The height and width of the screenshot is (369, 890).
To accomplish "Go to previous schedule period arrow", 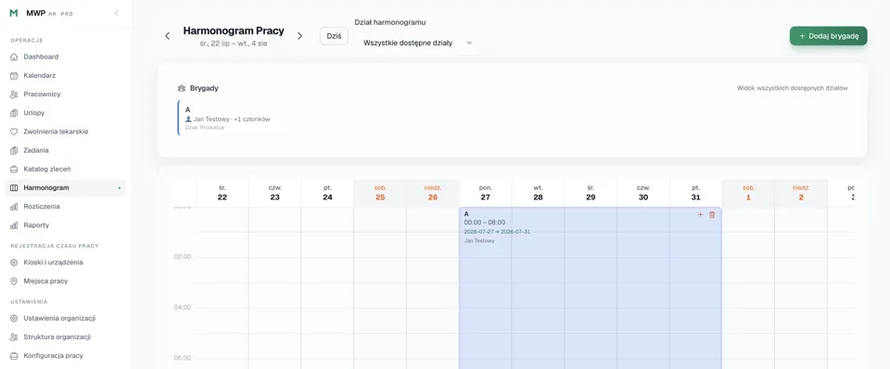I will [168, 36].
